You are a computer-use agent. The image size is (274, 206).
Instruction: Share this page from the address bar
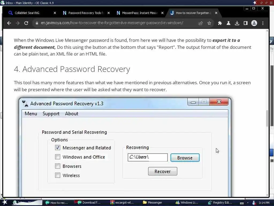(x=201, y=23)
